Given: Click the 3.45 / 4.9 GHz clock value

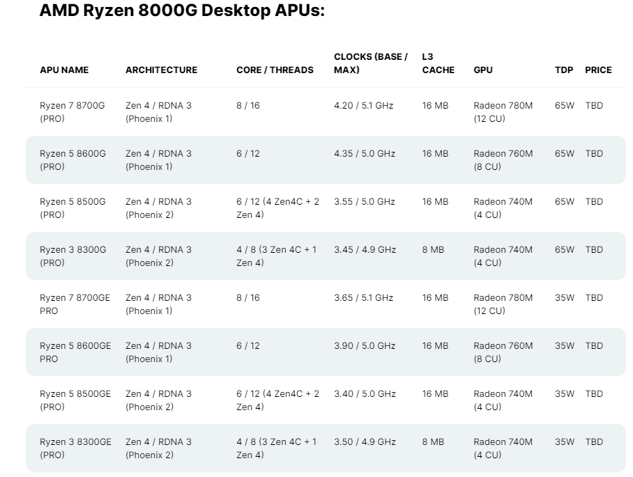Looking at the screenshot, I should click(x=365, y=249).
